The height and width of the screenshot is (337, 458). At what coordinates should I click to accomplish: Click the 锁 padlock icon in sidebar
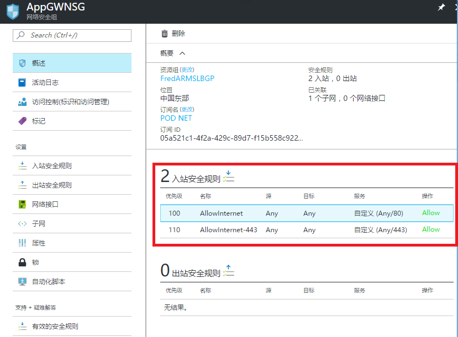22,263
